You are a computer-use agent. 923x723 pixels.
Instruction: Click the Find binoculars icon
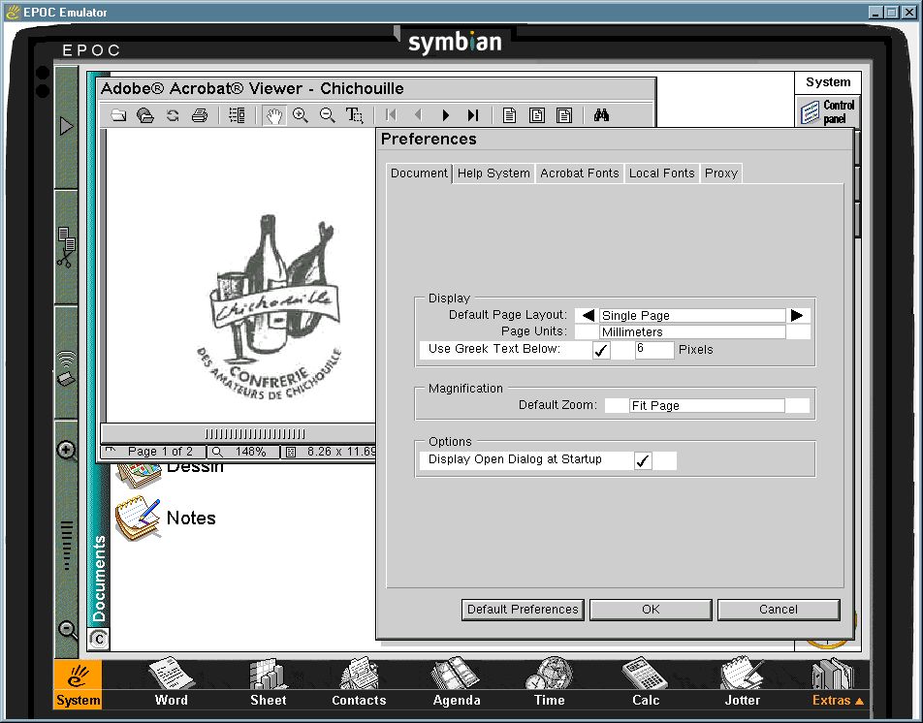601,115
